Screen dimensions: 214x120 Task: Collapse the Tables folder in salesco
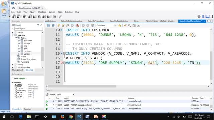click(16, 38)
